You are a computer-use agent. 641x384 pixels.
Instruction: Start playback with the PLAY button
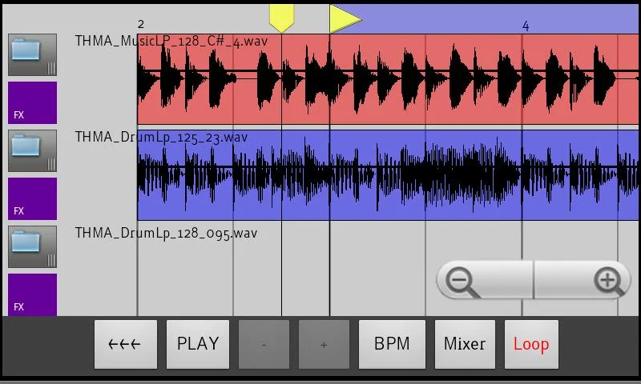[x=198, y=344]
